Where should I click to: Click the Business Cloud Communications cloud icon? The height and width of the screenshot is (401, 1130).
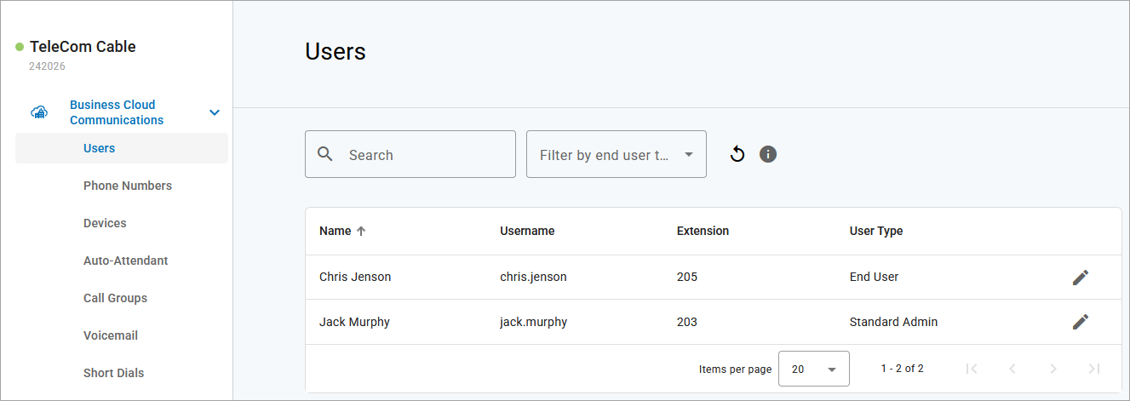(39, 112)
